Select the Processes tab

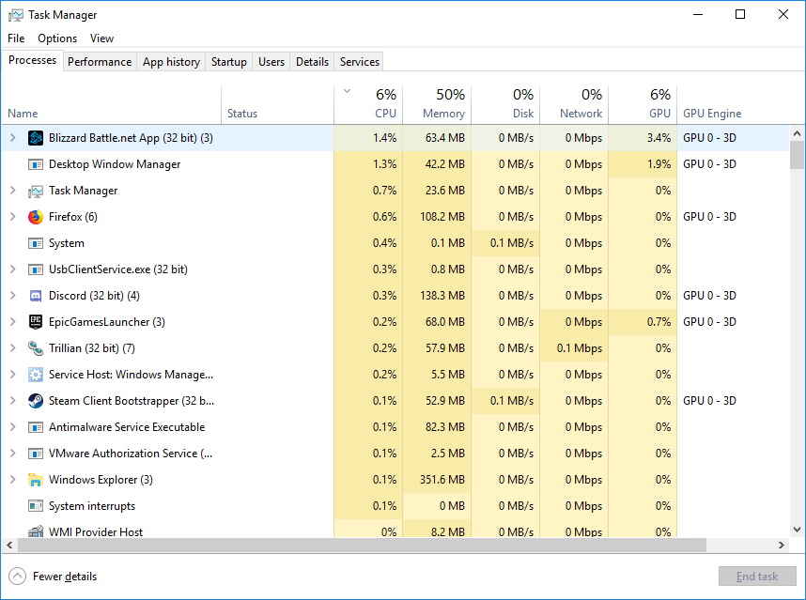[32, 60]
